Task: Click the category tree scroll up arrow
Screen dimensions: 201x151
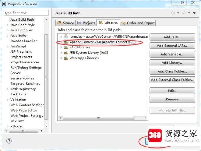Action: (x=46, y=19)
